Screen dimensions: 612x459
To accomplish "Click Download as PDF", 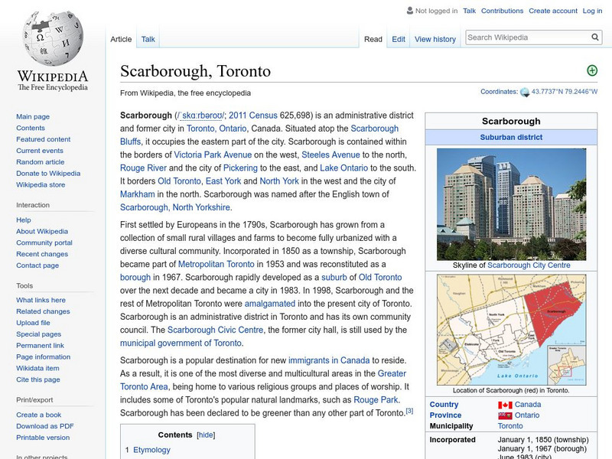I will [45, 426].
